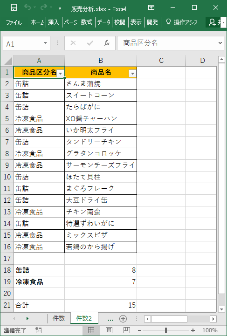227x336 pixels.
Task: Click vertical scrollbar down arrow
Action: [x=222, y=309]
